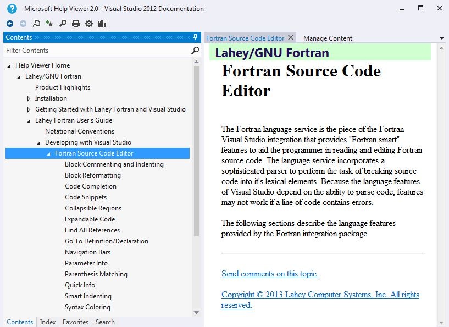The width and height of the screenshot is (449, 327).
Task: Click the Help Viewer question mark icon
Action: coord(12,9)
